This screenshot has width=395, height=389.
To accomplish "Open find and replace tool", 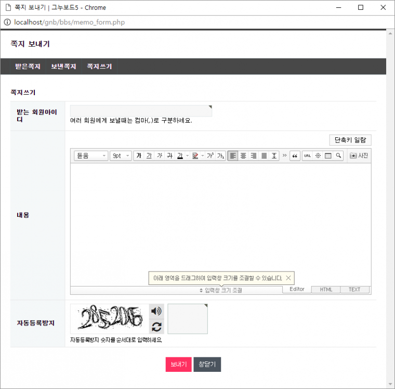I will (338, 155).
